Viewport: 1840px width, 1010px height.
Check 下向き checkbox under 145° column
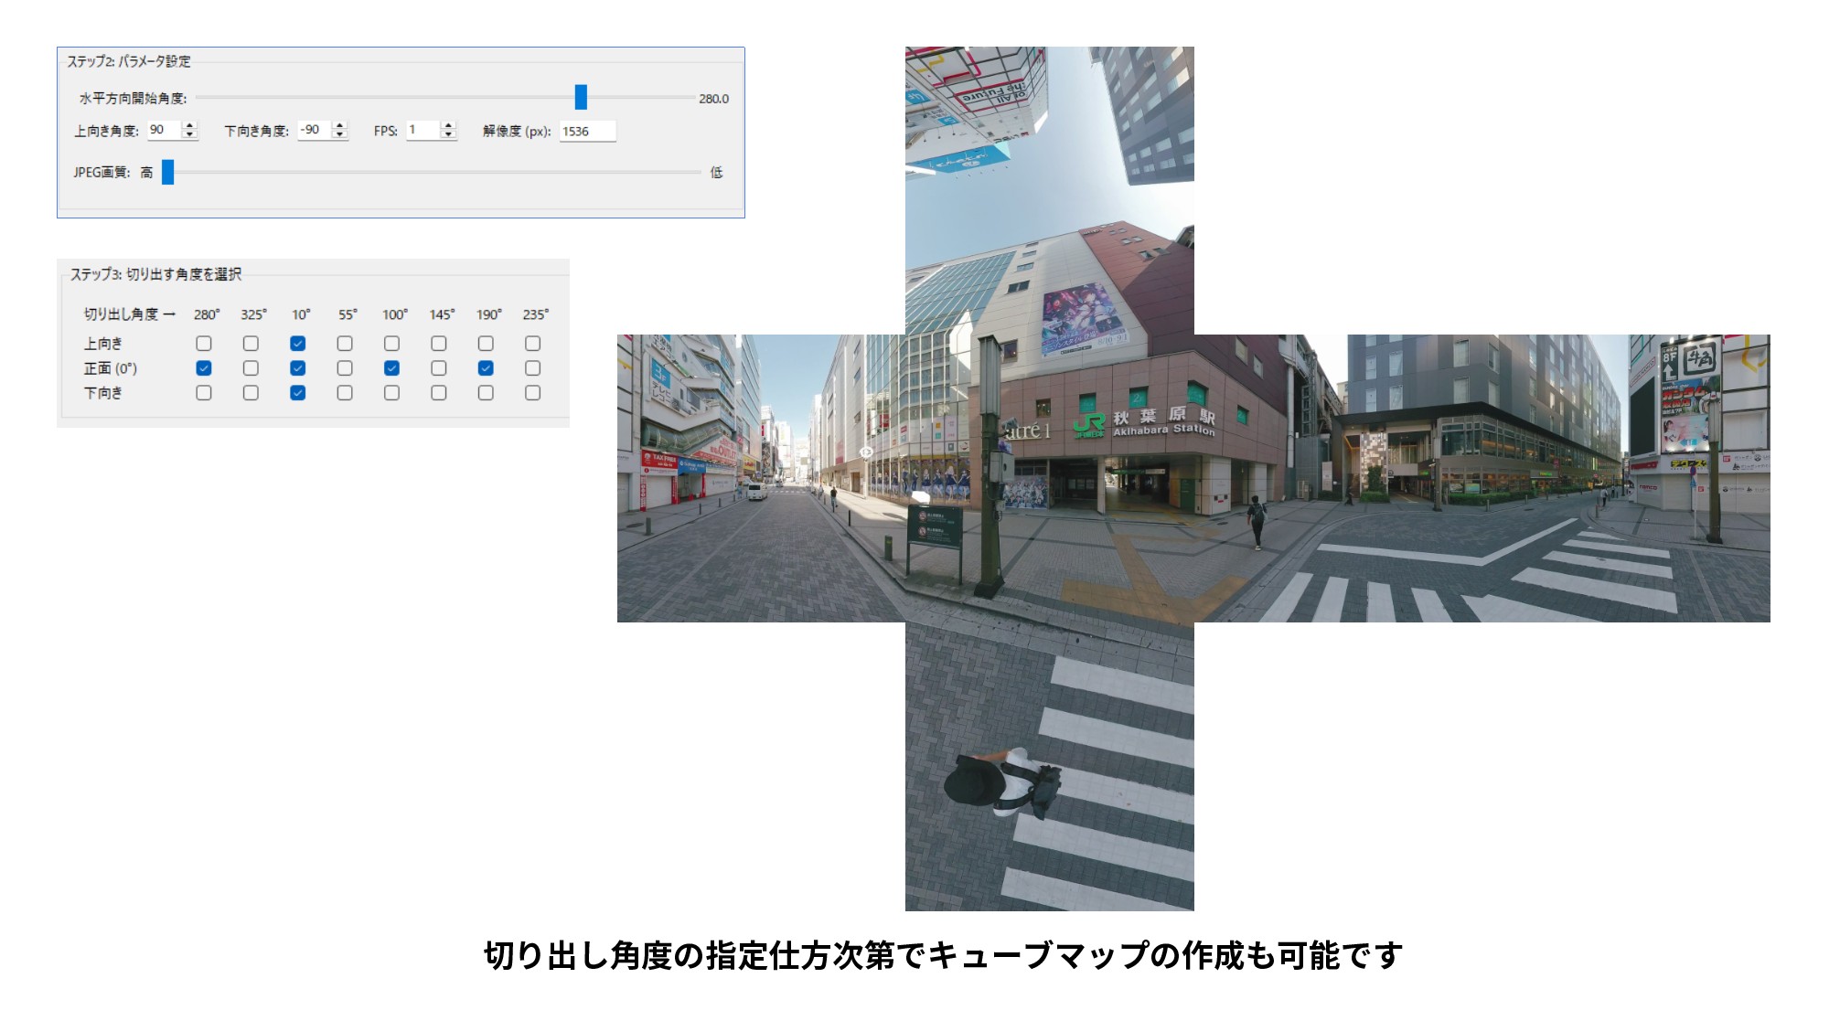(x=439, y=393)
